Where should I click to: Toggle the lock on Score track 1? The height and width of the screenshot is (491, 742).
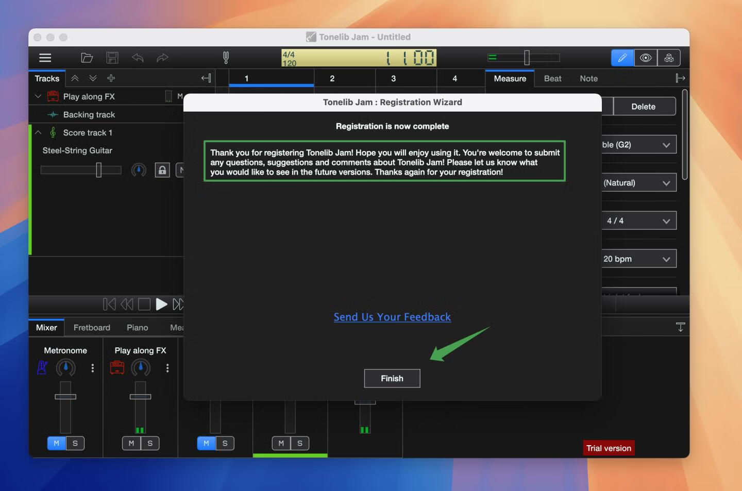click(162, 170)
